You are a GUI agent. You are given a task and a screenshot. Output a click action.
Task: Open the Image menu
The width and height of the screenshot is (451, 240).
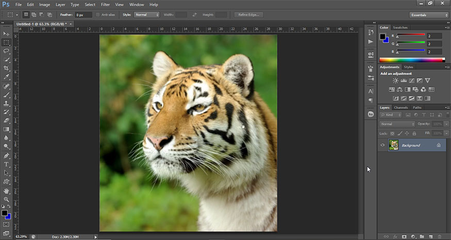pos(44,5)
